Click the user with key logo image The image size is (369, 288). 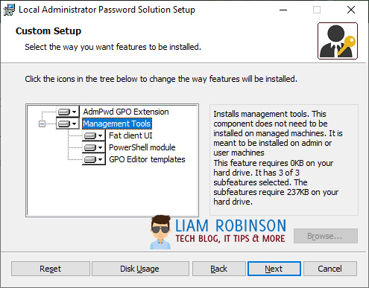338,41
